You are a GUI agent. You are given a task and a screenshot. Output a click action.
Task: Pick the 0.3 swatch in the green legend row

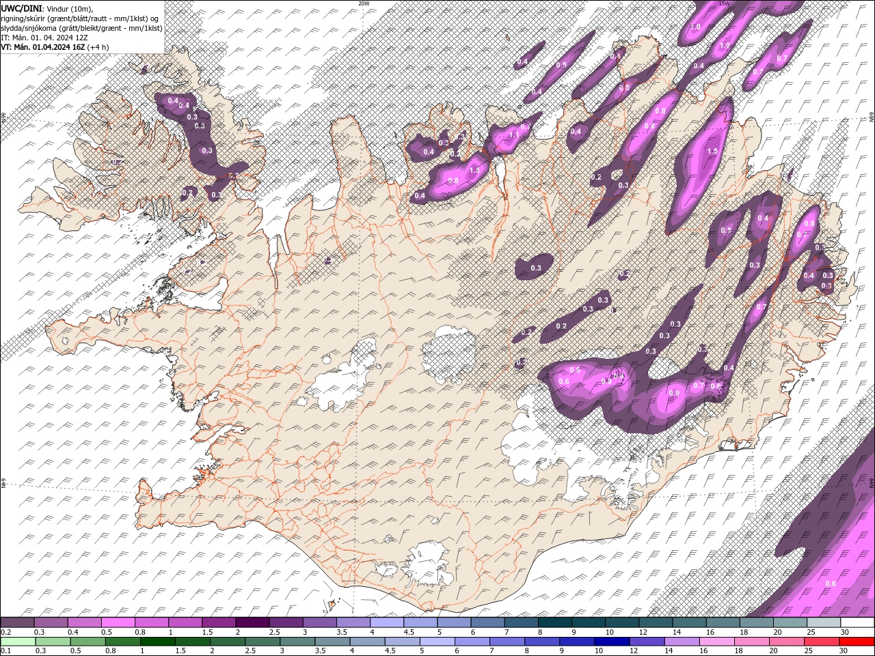point(53,641)
